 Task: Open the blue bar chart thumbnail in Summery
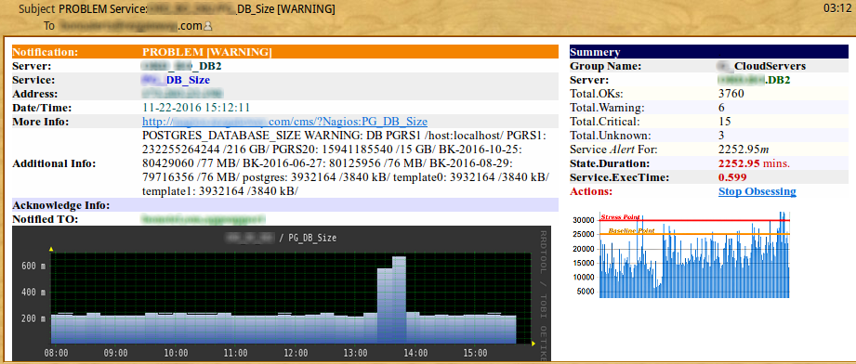point(681,254)
